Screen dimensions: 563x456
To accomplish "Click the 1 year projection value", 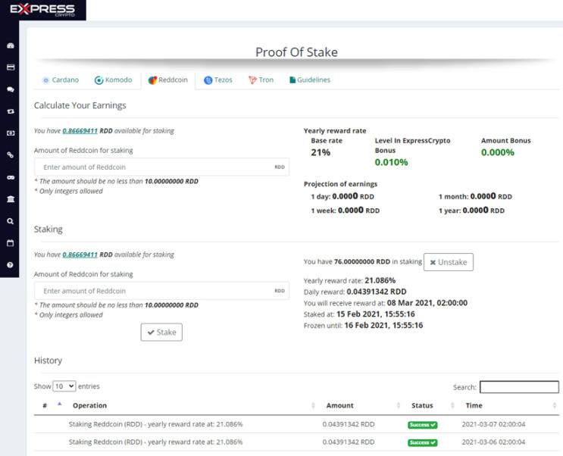I will 483,211.
